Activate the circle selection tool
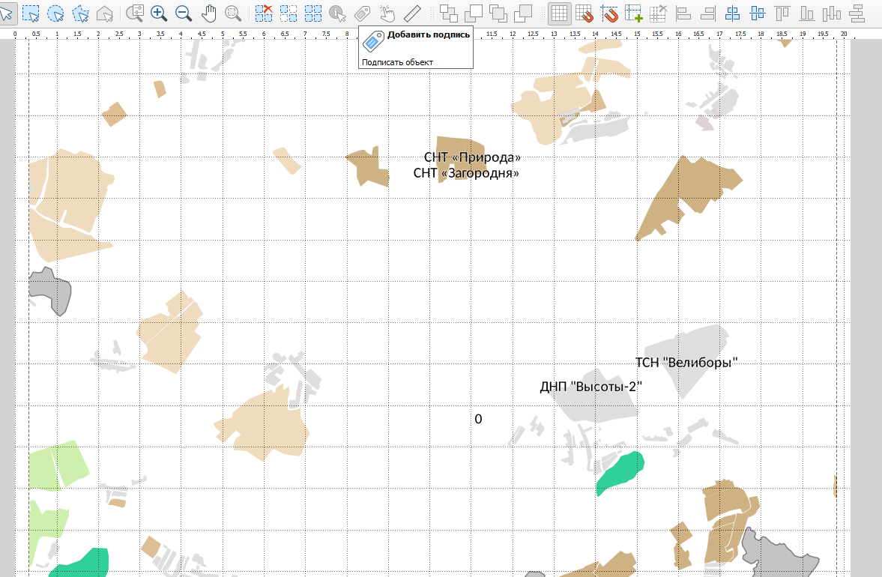 tap(55, 13)
